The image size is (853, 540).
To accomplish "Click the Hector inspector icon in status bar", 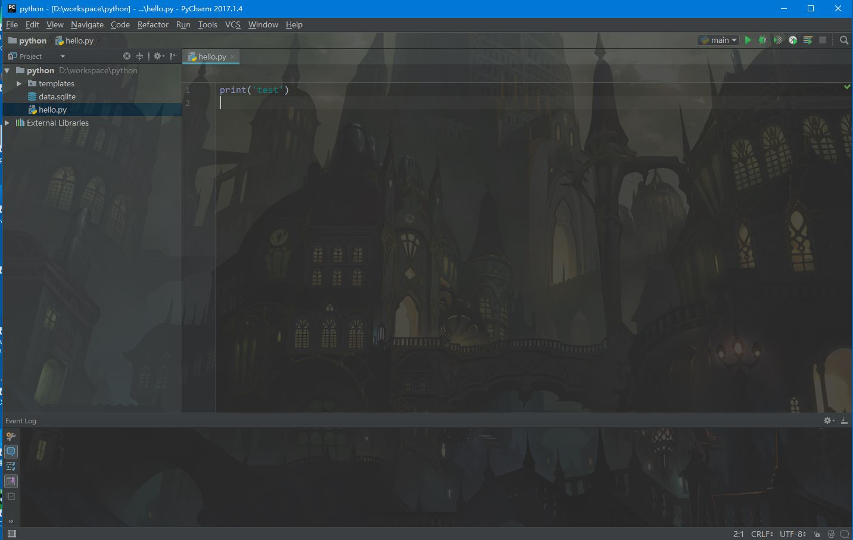I will (831, 534).
